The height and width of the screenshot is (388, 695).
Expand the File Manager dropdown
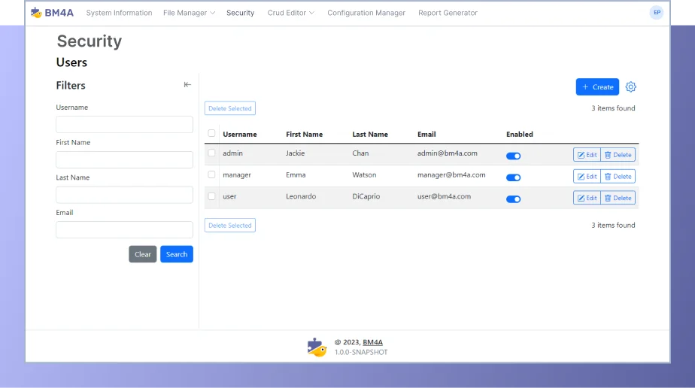pos(189,13)
